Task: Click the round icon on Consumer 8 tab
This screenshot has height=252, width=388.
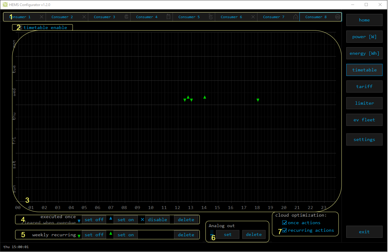Action: tap(338, 17)
